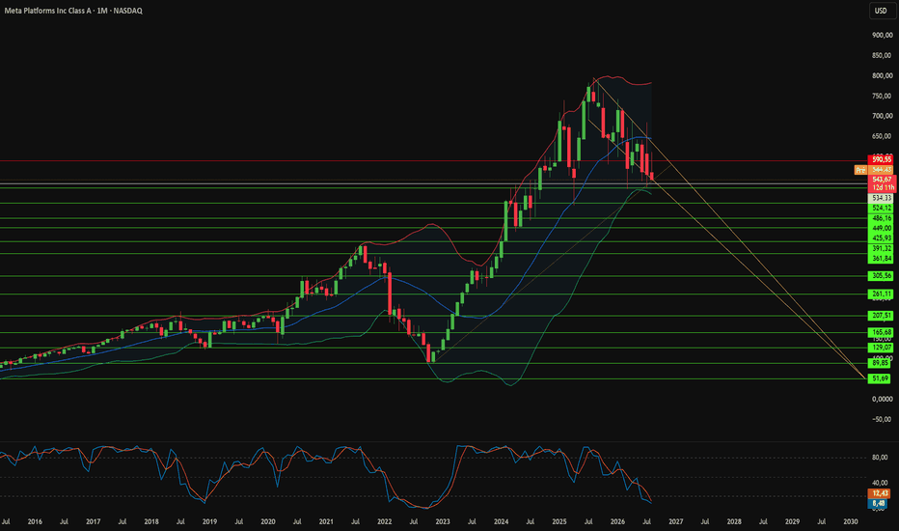Click the 2023 label on time axis
899x531 pixels.
(x=443, y=521)
